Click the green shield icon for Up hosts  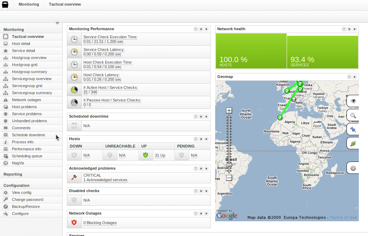coord(145,155)
